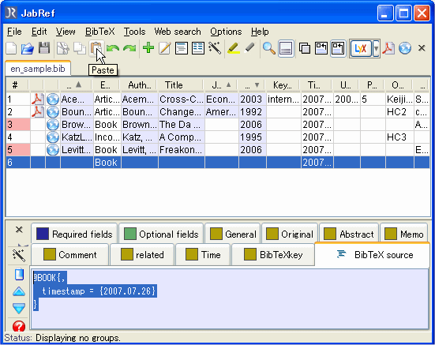Switch to the Optional fields tab
The height and width of the screenshot is (345, 435).
(x=161, y=234)
